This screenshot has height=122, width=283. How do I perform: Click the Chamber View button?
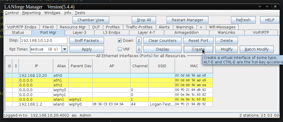91,20
